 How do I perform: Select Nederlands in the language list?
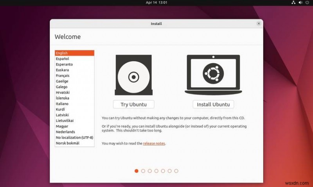click(74, 132)
